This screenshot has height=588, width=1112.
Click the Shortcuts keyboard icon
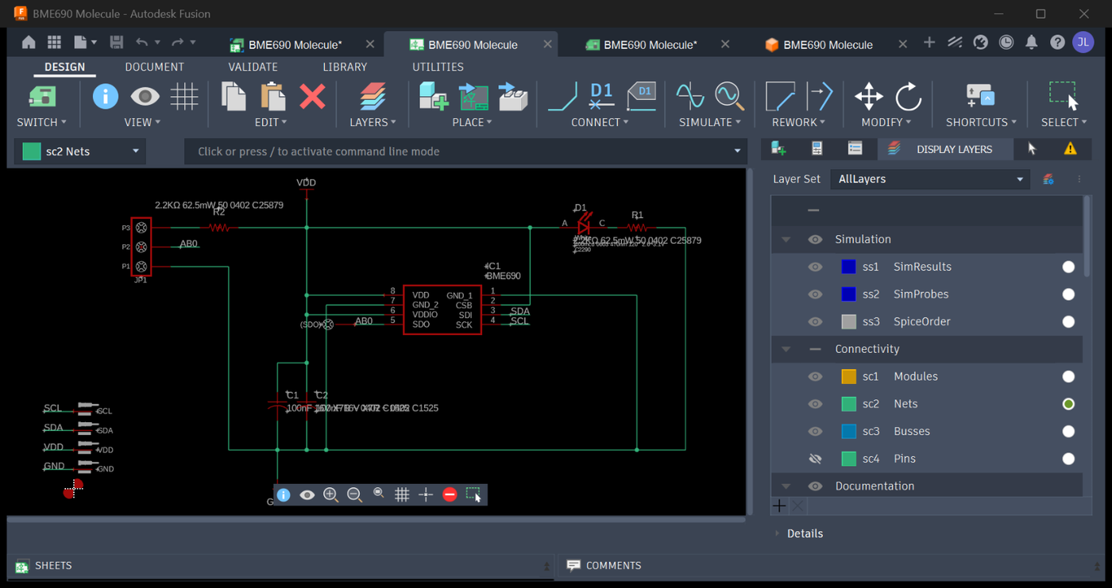pos(980,97)
